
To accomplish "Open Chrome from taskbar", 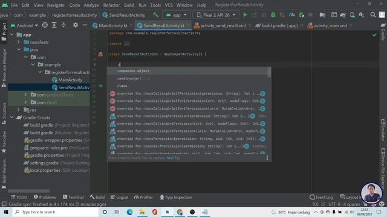I will 180,212.
